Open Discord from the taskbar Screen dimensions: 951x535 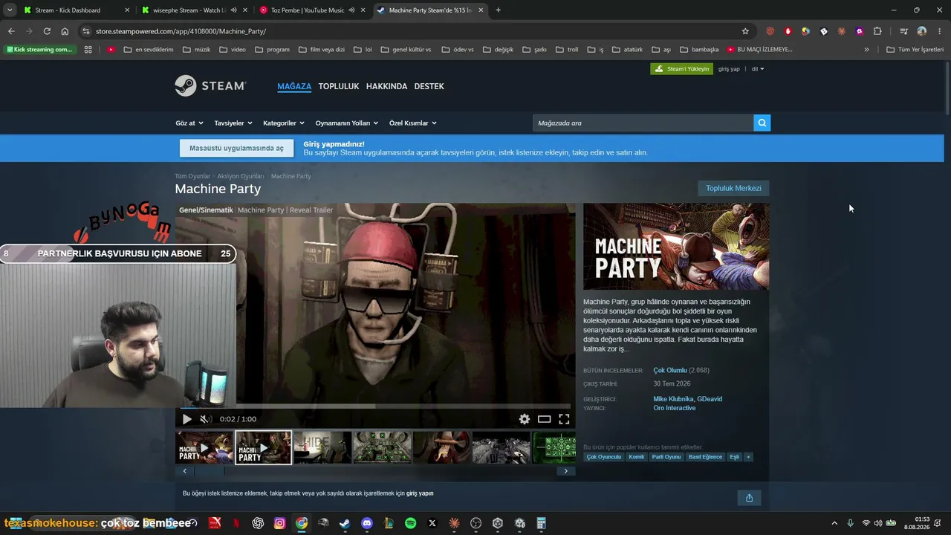tap(366, 523)
